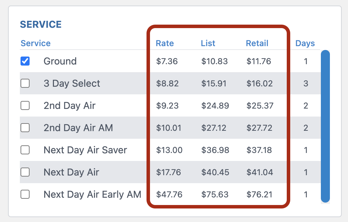
Task: Enable Next Day Air Early AM checkbox
Action: 25,195
